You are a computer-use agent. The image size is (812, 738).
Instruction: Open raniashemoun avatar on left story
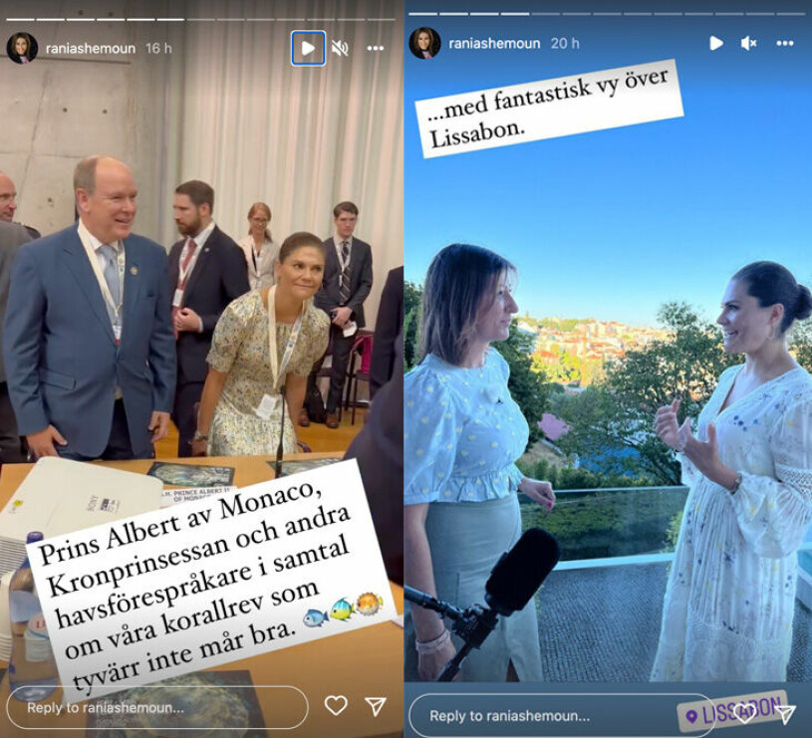tap(22, 48)
